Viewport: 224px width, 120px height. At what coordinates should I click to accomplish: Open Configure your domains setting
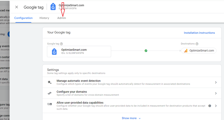132,93
